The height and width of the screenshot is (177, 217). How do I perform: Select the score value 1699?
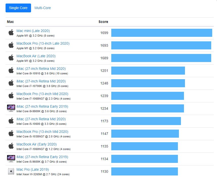tap(104, 33)
